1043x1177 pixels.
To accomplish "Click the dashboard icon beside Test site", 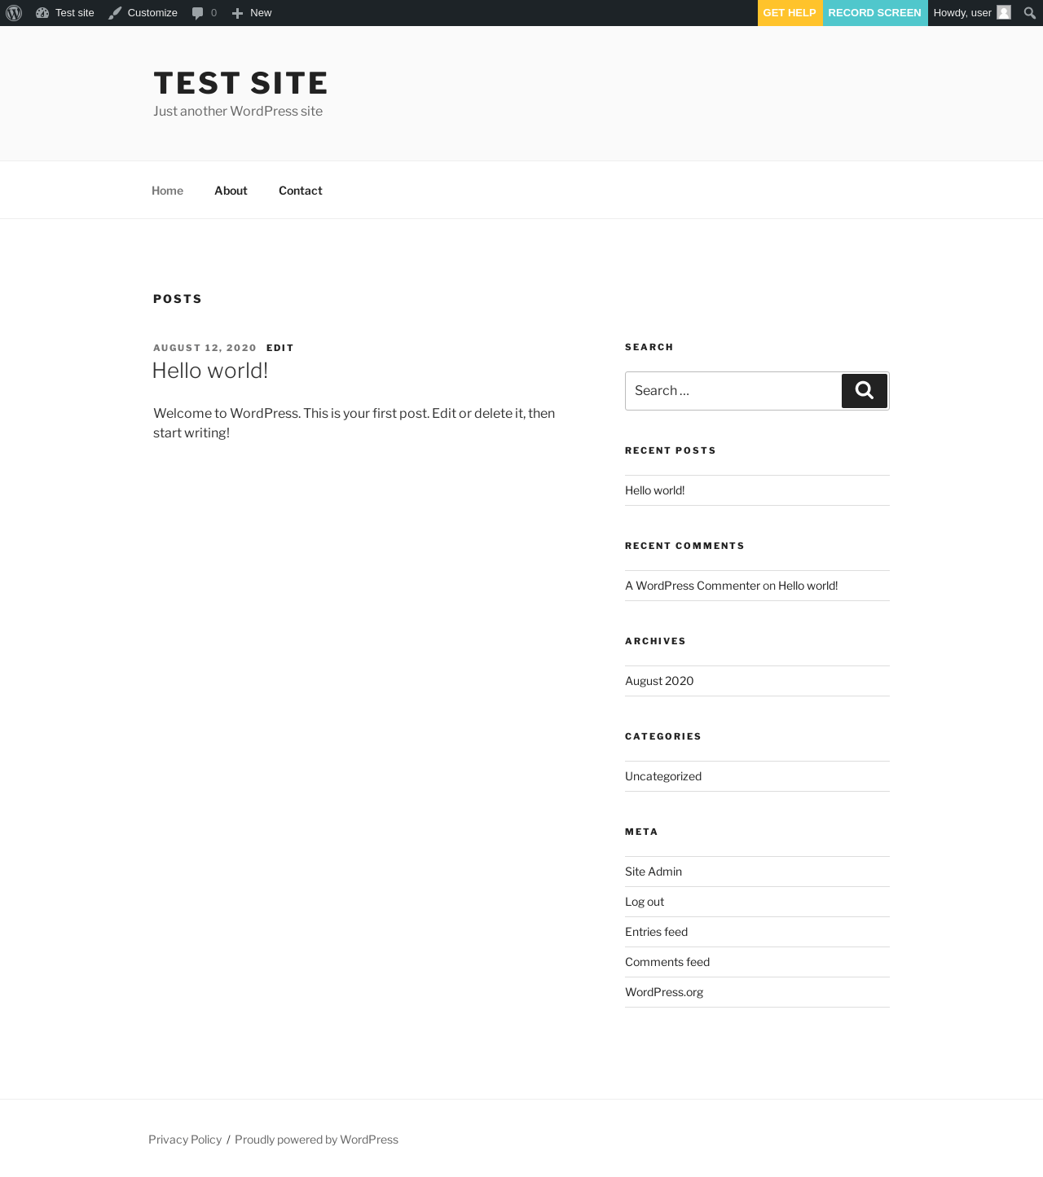I will (x=42, y=13).
